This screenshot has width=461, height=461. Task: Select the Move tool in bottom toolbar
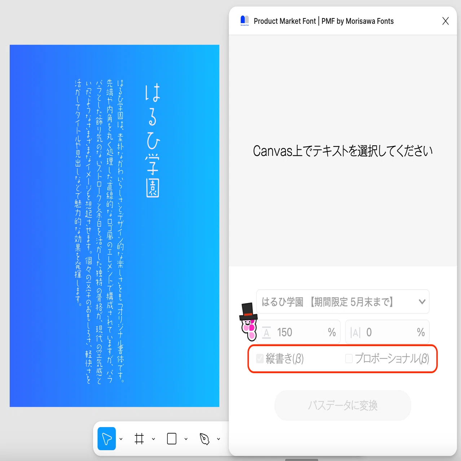coord(106,439)
